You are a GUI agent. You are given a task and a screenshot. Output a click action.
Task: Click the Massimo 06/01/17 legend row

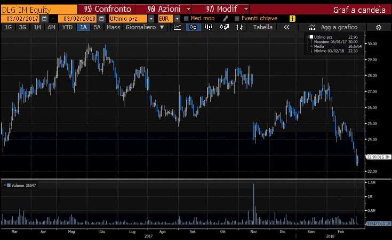(x=336, y=42)
